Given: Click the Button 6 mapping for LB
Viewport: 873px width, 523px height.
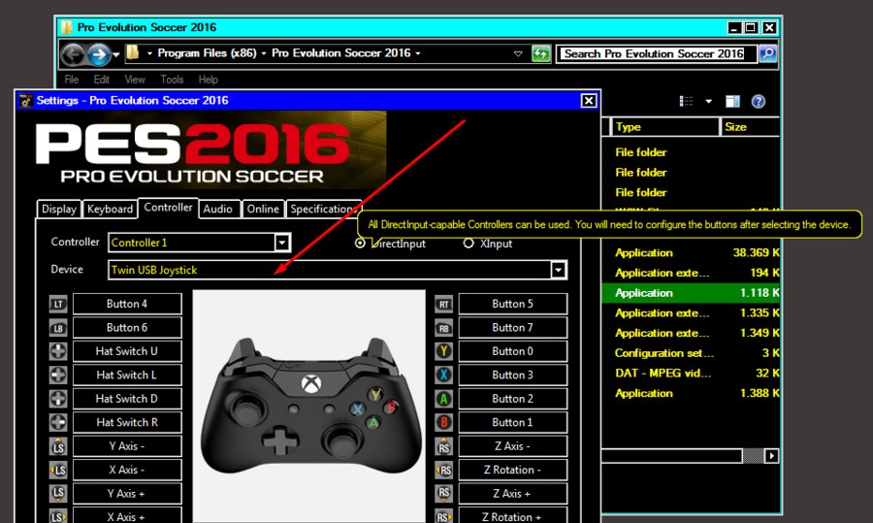Looking at the screenshot, I should (x=127, y=328).
